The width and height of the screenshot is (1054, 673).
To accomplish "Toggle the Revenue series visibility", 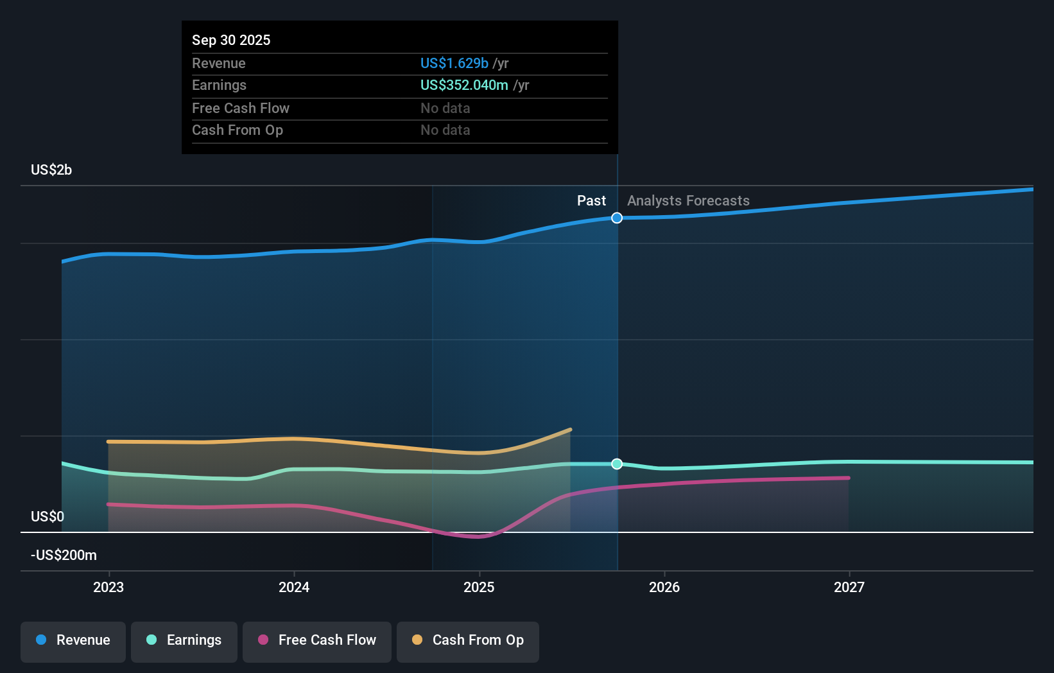I will (x=73, y=640).
